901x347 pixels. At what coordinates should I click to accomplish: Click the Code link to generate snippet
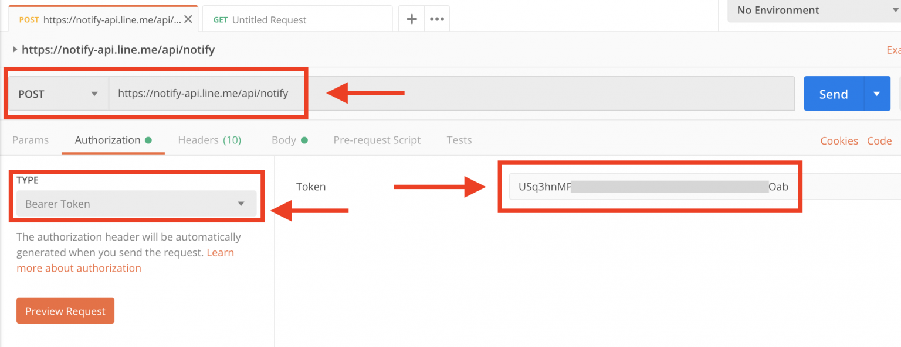879,140
